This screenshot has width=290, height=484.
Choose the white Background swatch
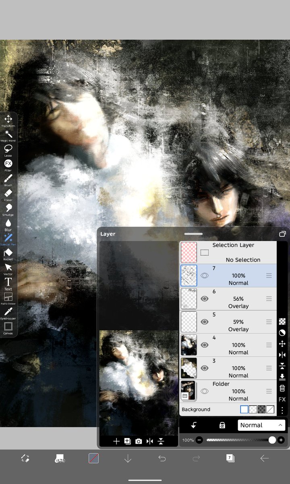click(x=244, y=409)
